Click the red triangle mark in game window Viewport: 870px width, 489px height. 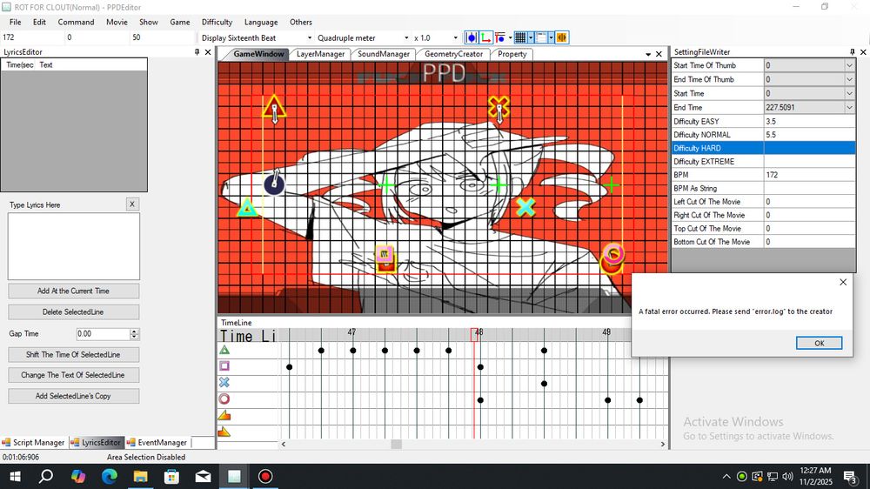[274, 108]
